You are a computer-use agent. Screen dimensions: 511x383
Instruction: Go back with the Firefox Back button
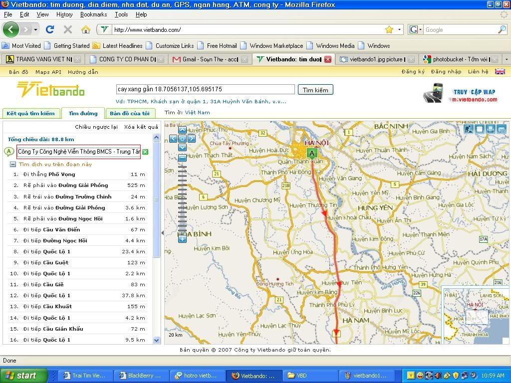pos(11,29)
